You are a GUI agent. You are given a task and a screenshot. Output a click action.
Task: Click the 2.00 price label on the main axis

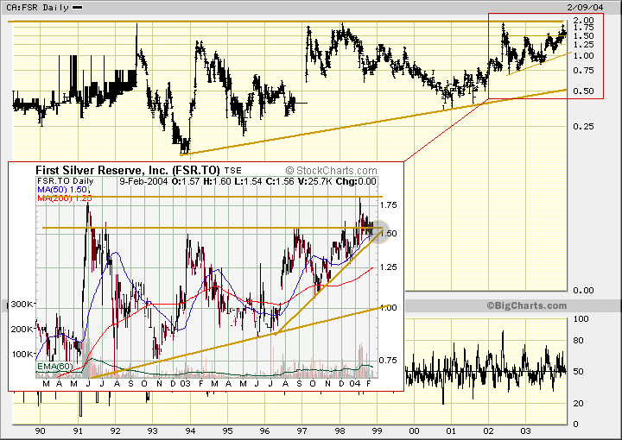[583, 20]
